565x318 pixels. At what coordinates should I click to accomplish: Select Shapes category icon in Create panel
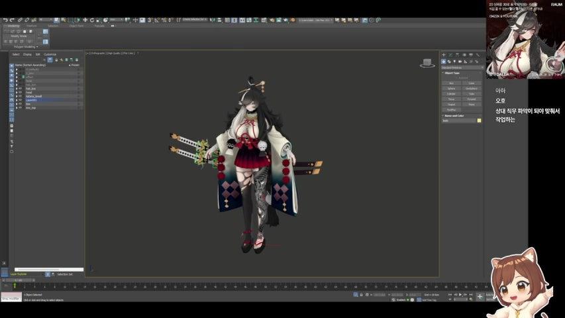point(449,62)
